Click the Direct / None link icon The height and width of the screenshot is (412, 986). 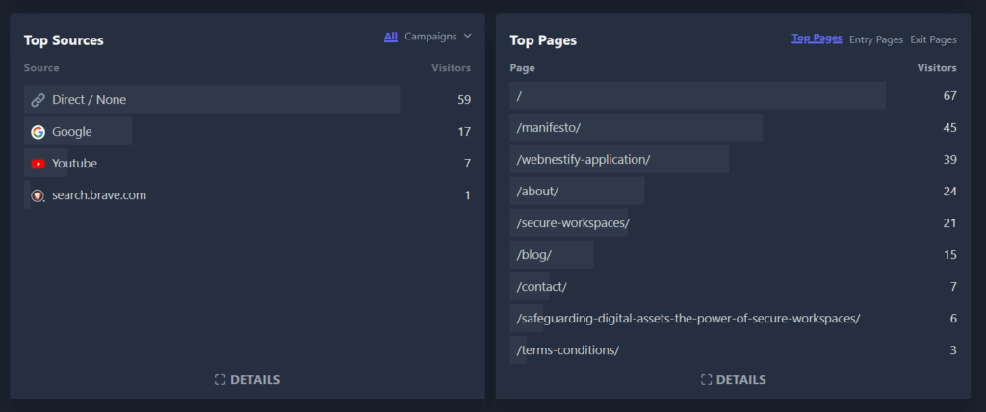click(39, 100)
